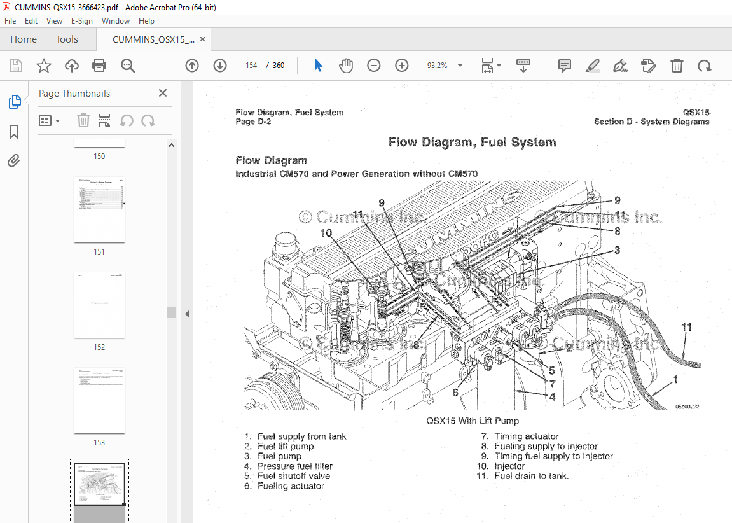Click legend text 'Fuel lift pump'
Image resolution: width=732 pixels, height=523 pixels.
coord(286,447)
